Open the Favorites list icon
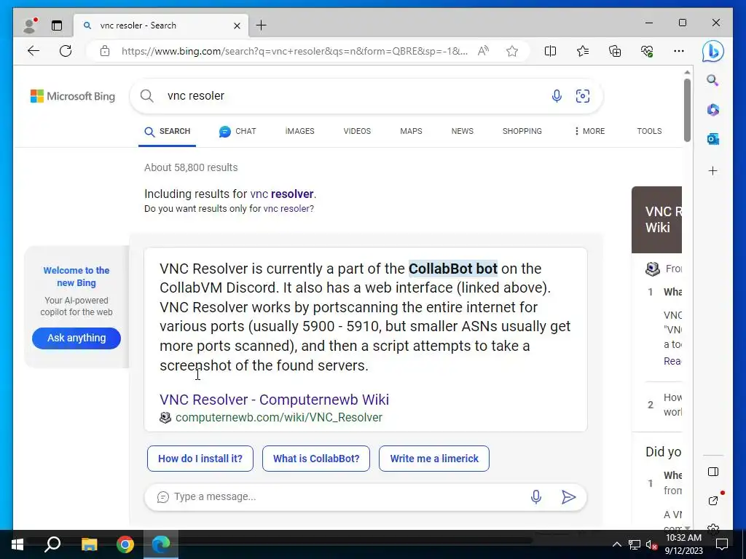Image resolution: width=746 pixels, height=559 pixels. (583, 51)
